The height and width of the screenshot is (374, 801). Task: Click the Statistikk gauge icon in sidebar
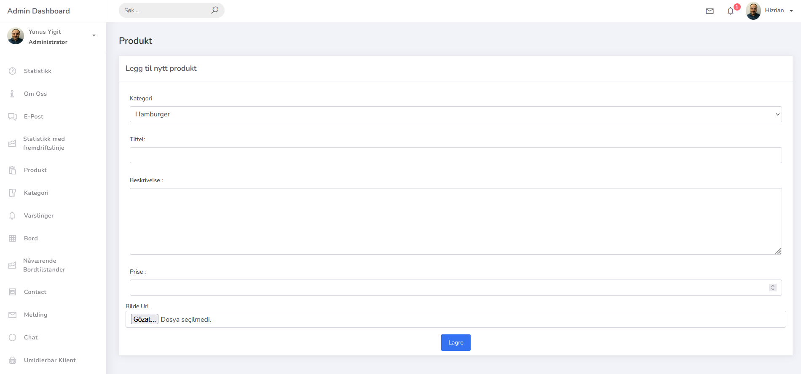13,71
